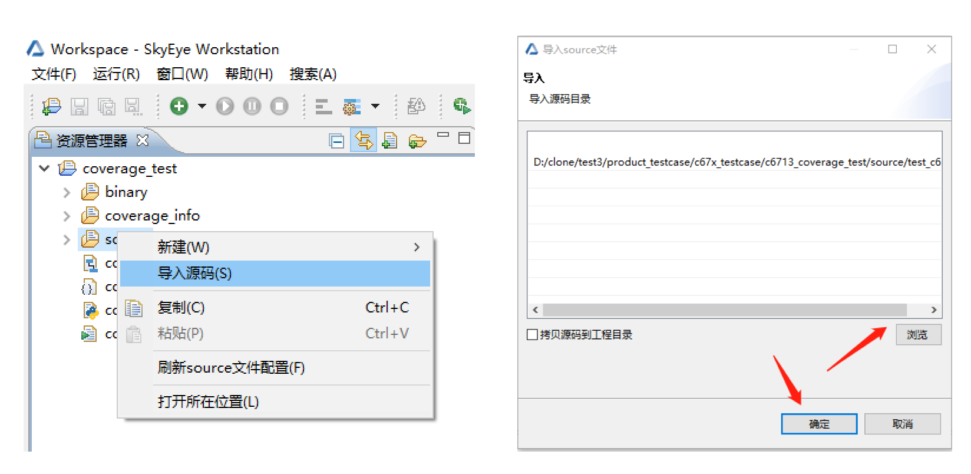Expand the source folder arrow below coverage_info

coord(67,240)
